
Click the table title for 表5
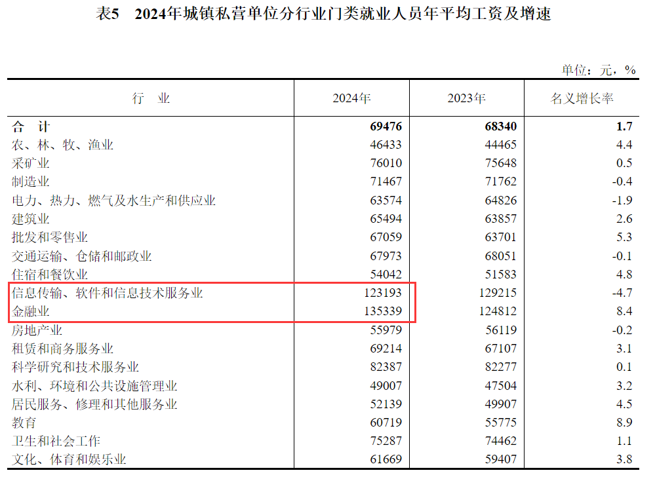[x=323, y=14]
